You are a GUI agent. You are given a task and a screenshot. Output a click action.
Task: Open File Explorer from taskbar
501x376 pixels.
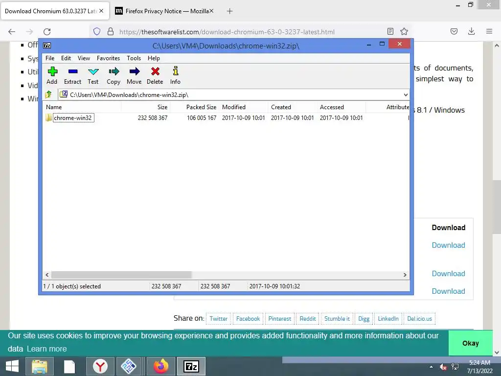click(39, 366)
